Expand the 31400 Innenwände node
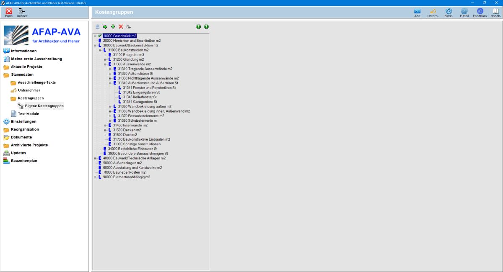This screenshot has height=272, width=503. [x=105, y=125]
